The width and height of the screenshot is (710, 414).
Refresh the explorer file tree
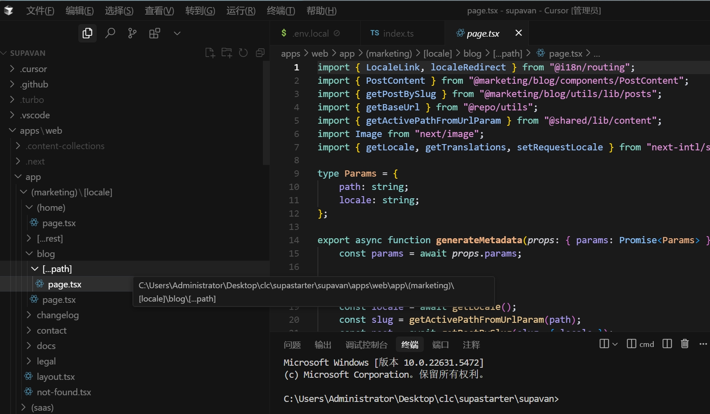(243, 53)
